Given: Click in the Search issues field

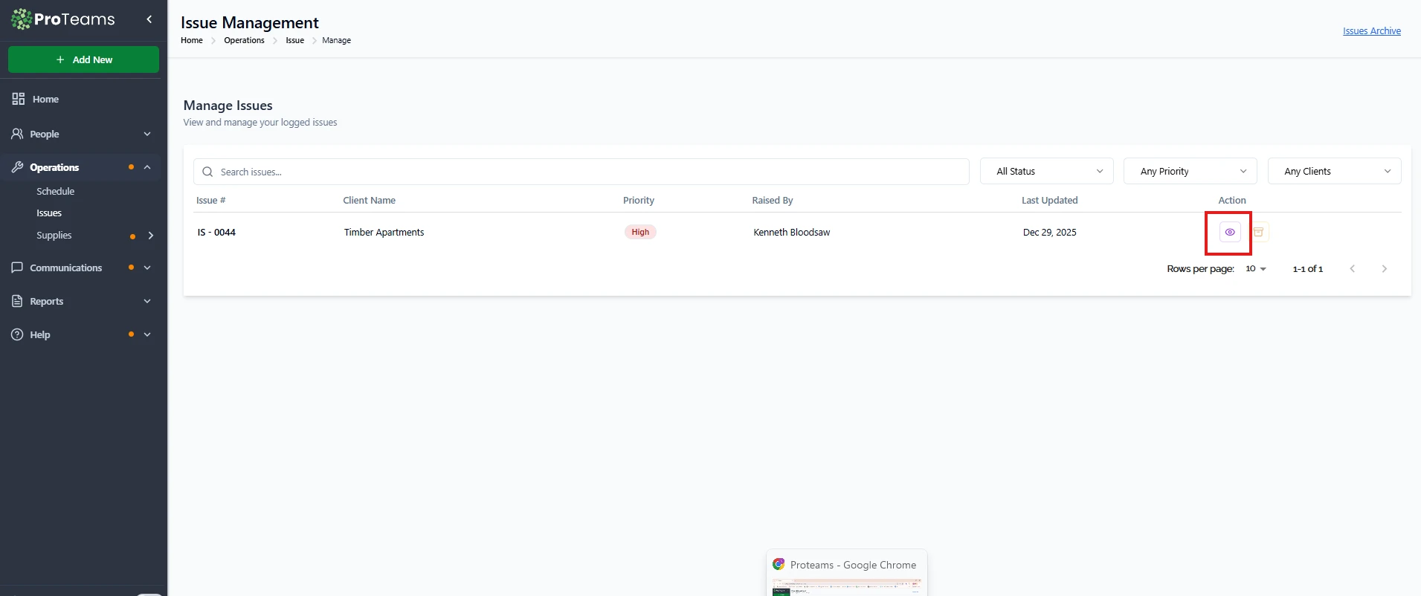Looking at the screenshot, I should [x=587, y=172].
